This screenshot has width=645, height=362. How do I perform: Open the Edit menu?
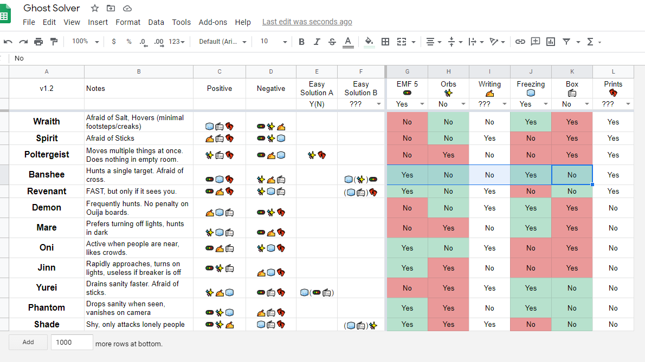pyautogui.click(x=49, y=22)
